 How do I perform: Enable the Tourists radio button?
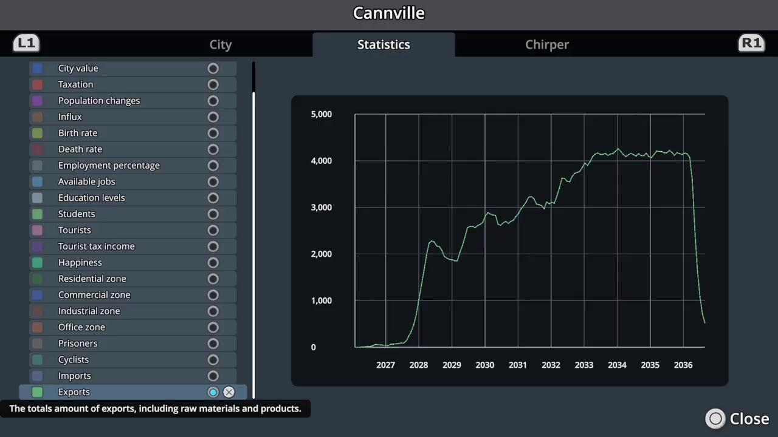coord(213,230)
